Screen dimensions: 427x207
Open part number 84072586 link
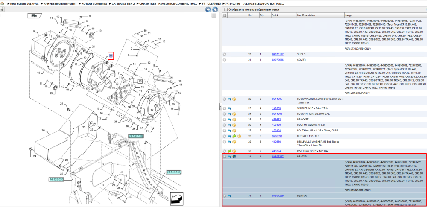[278, 60]
